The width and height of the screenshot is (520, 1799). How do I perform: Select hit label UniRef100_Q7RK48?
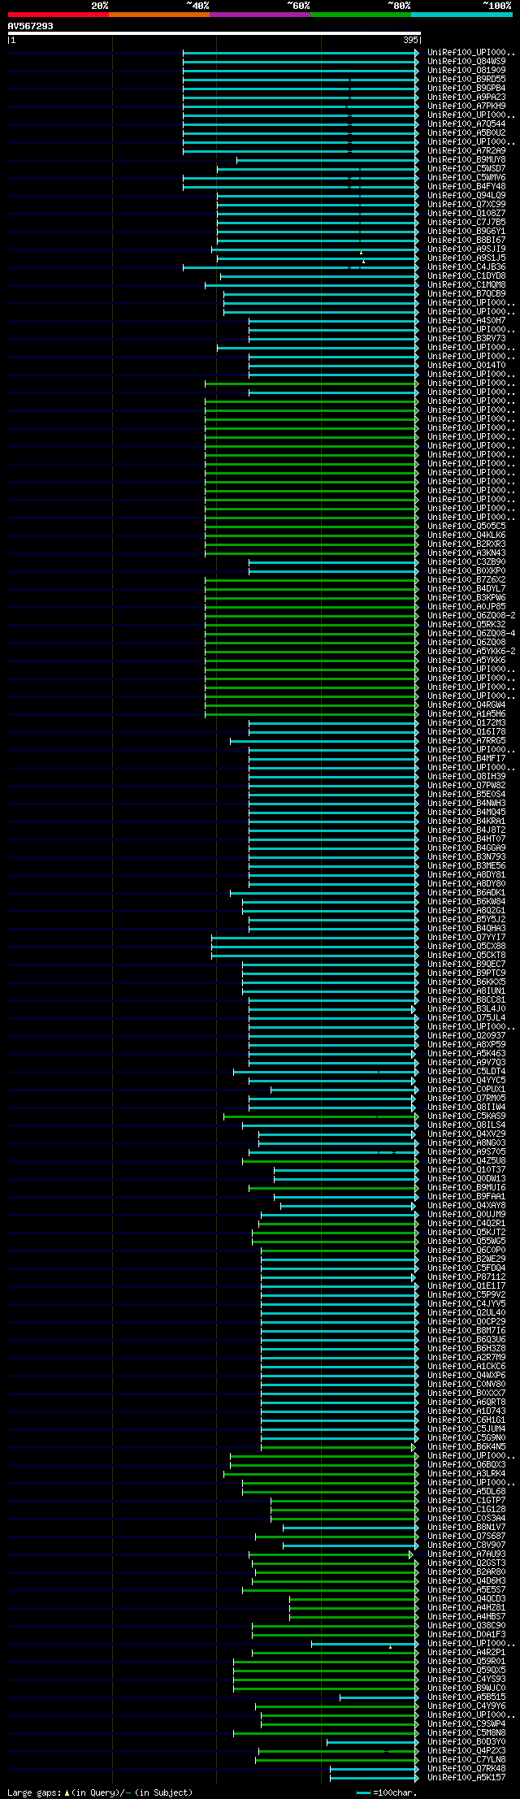[466, 1768]
